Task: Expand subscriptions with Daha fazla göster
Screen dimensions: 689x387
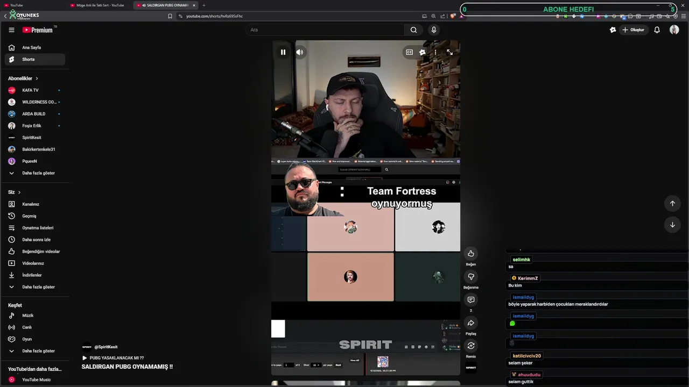Action: click(35, 173)
